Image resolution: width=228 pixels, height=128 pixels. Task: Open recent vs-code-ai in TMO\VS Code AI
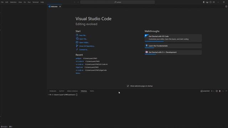click(79, 64)
